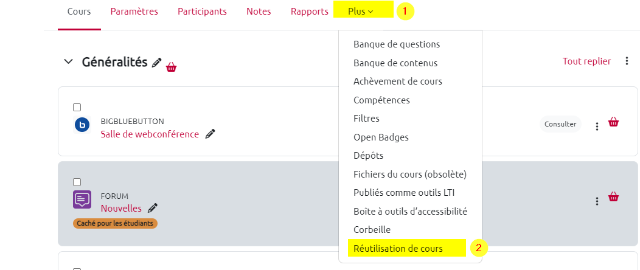Open the three-dot menu next to Tout replier
The width and height of the screenshot is (640, 270).
[627, 61]
